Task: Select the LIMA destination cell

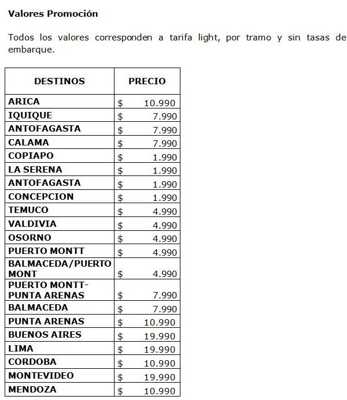Action: click(x=60, y=349)
